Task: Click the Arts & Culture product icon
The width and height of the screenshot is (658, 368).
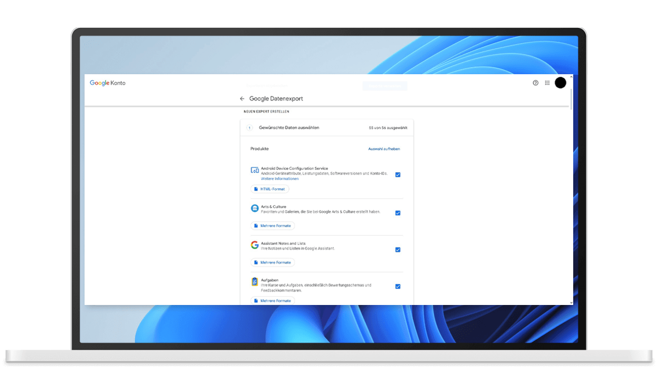Action: (x=255, y=208)
